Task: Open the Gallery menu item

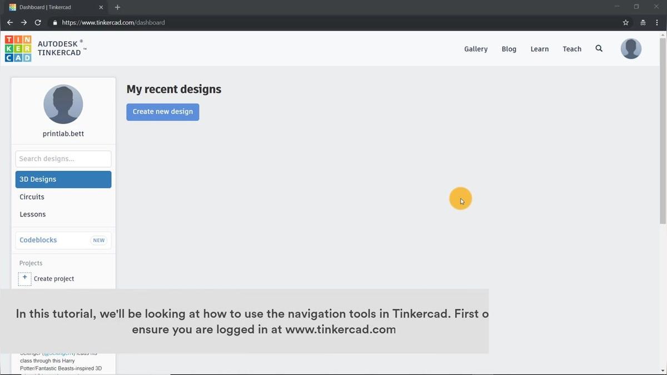Action: click(476, 49)
